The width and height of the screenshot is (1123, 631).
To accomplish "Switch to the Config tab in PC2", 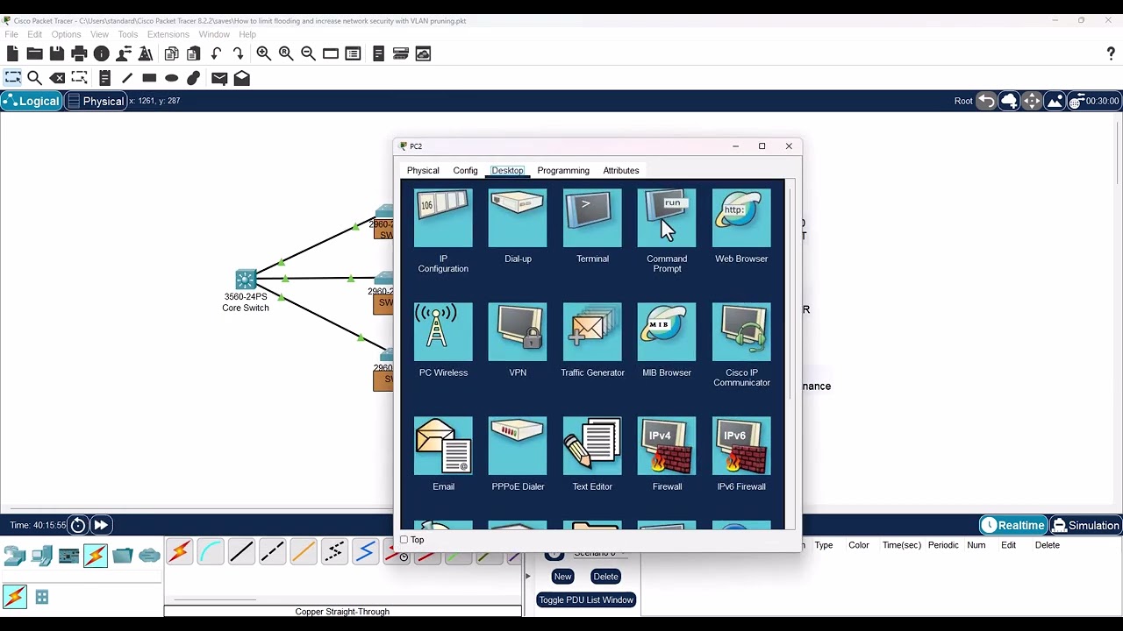I will pos(465,170).
